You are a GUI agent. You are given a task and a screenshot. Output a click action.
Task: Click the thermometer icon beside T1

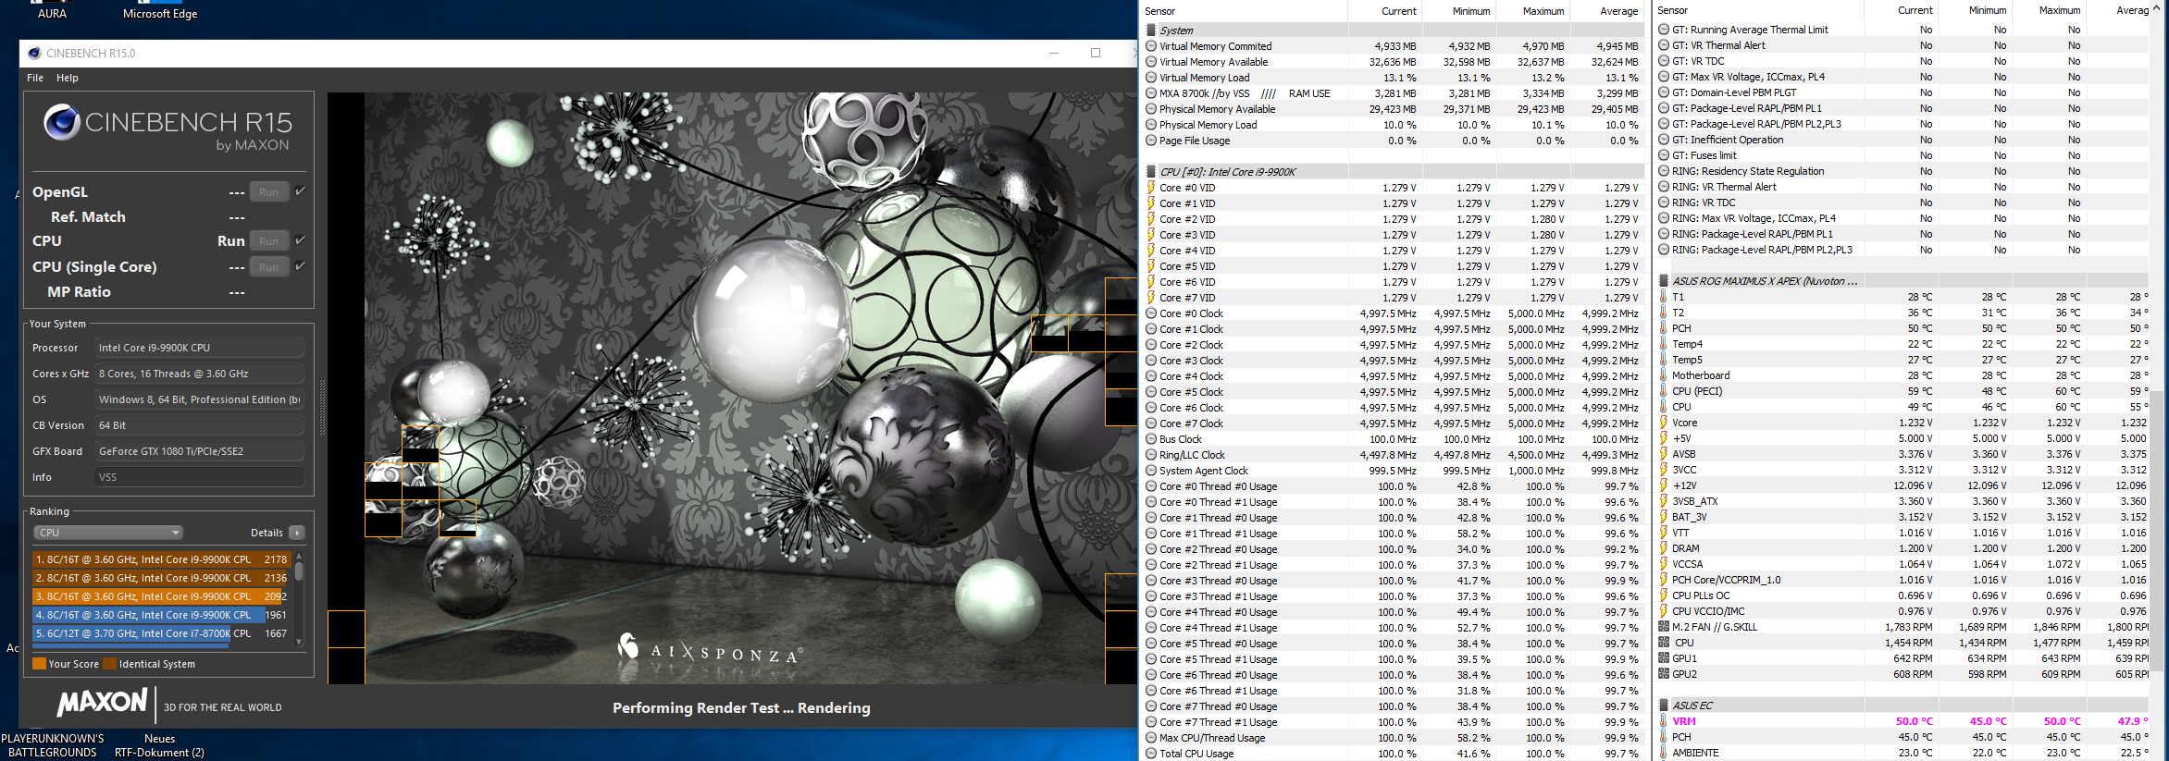click(x=1664, y=297)
